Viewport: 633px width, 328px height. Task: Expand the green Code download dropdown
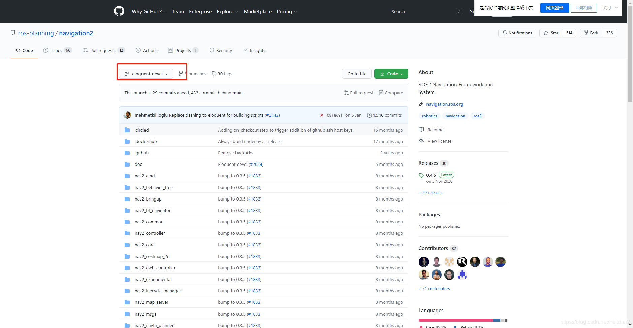click(391, 74)
